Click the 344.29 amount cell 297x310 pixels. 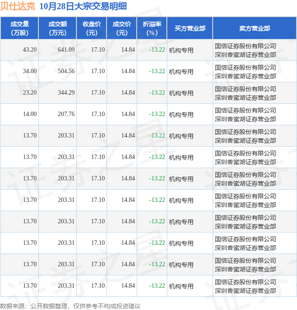click(x=66, y=93)
